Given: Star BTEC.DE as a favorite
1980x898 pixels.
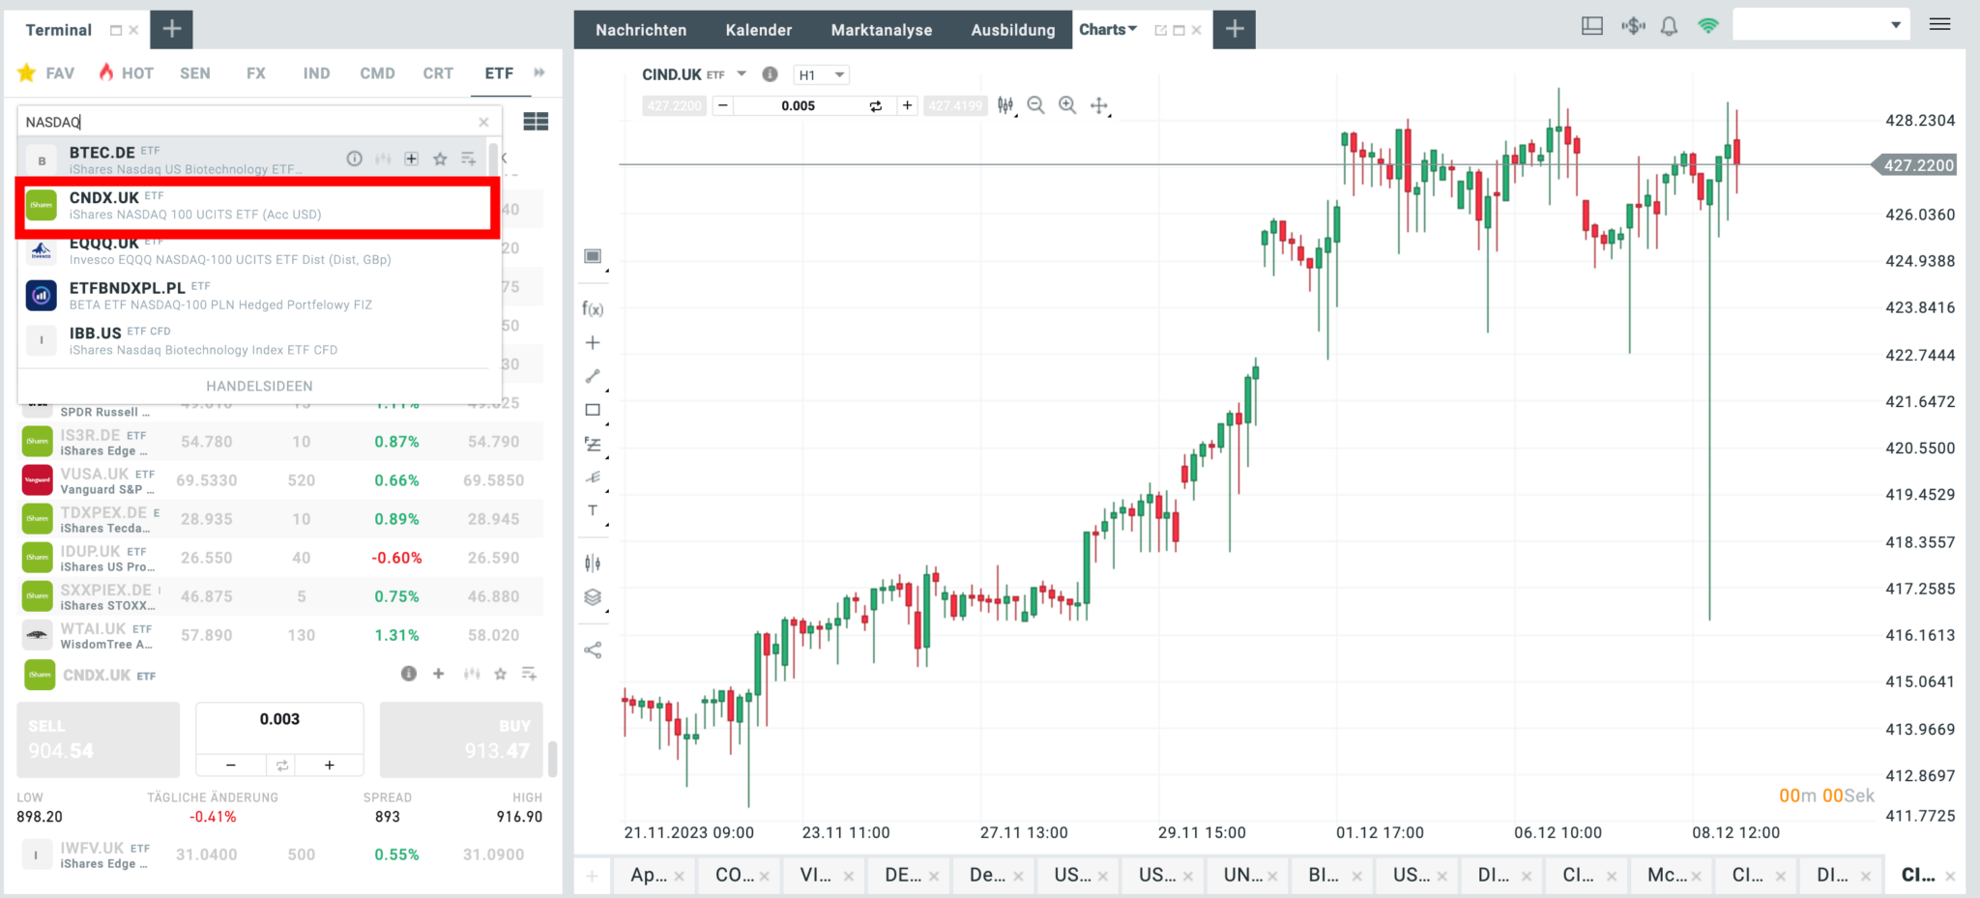Looking at the screenshot, I should click(x=440, y=159).
